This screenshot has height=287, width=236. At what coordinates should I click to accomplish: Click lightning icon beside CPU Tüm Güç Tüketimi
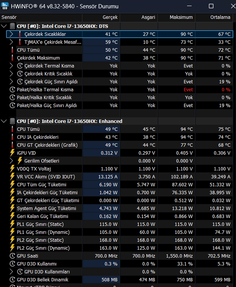12,184
